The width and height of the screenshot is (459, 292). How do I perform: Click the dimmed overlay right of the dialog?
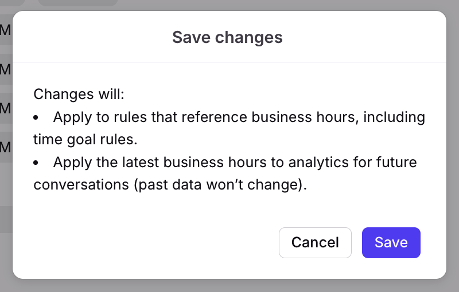(453, 143)
